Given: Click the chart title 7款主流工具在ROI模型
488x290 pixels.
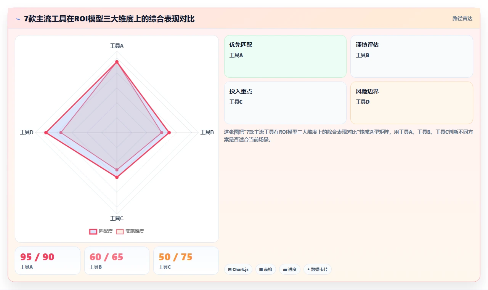Looking at the screenshot, I should [109, 19].
